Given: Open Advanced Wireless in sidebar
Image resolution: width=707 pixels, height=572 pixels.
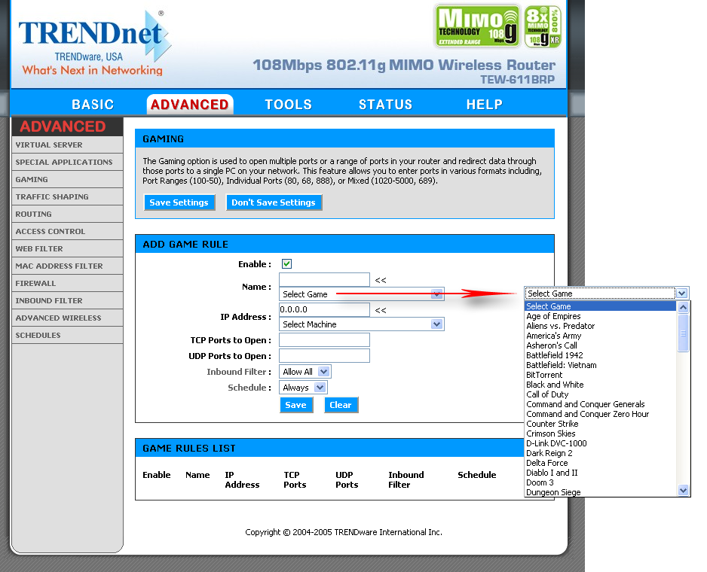Looking at the screenshot, I should point(67,318).
